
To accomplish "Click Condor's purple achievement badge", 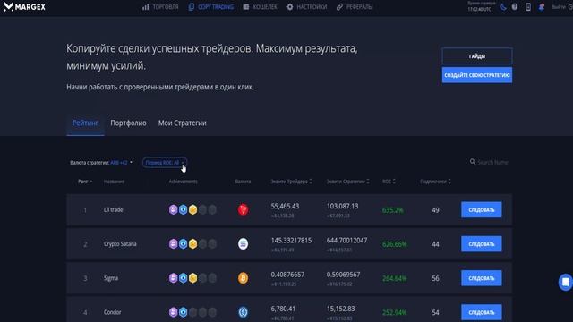I will point(173,312).
